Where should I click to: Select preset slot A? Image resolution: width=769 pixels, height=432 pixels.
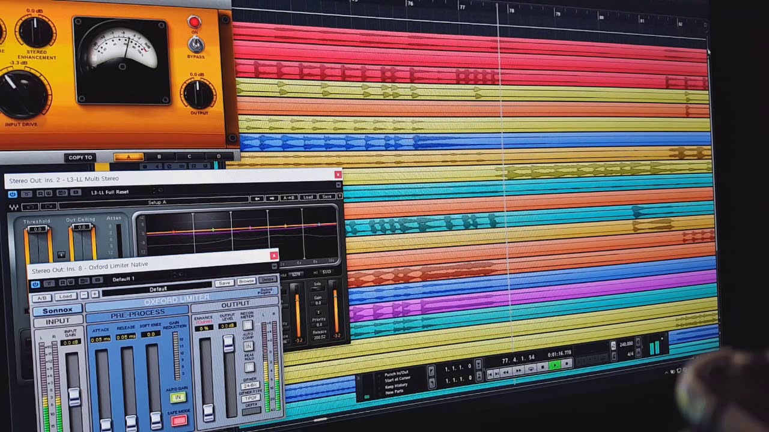click(x=128, y=157)
